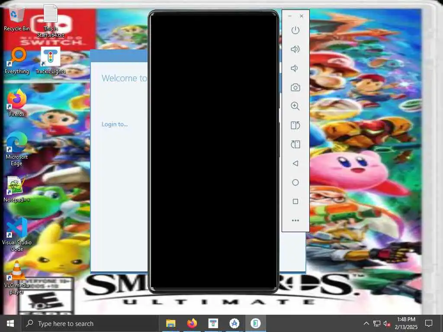Open the muted speaker tray icon
Viewport: 443px width, 332px height.
click(x=387, y=323)
